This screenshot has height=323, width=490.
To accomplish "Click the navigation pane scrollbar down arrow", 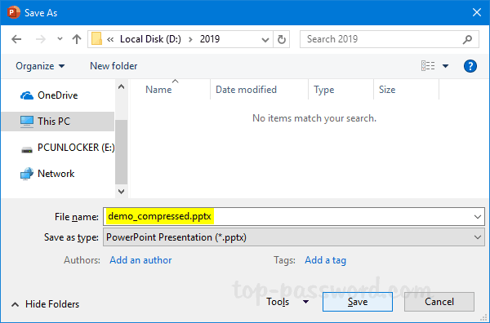I will pyautogui.click(x=121, y=192).
